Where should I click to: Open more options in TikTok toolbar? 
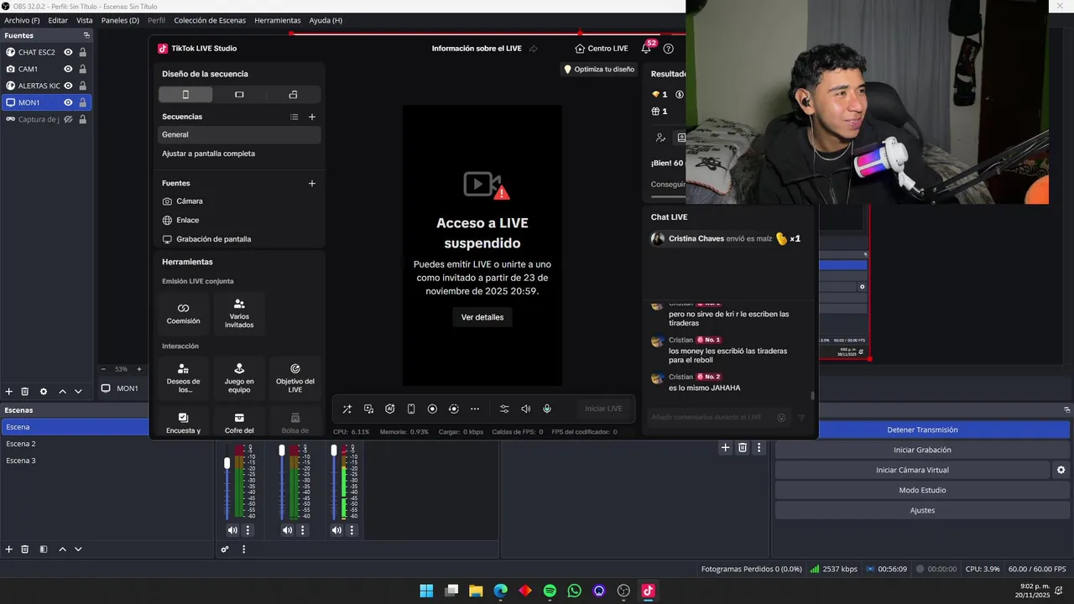475,409
